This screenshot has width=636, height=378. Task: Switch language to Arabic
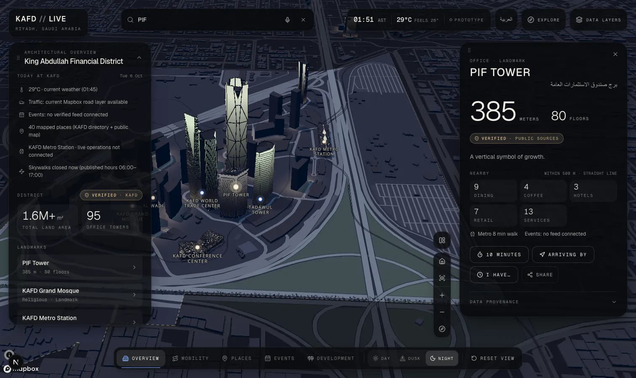[x=506, y=20]
